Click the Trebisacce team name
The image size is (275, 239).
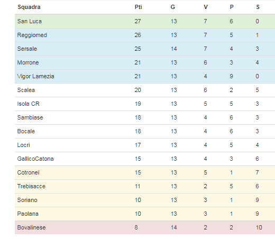click(31, 186)
